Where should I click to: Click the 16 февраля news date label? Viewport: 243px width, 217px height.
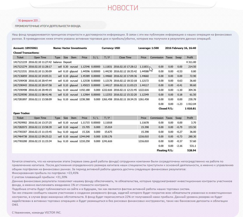(x=29, y=21)
